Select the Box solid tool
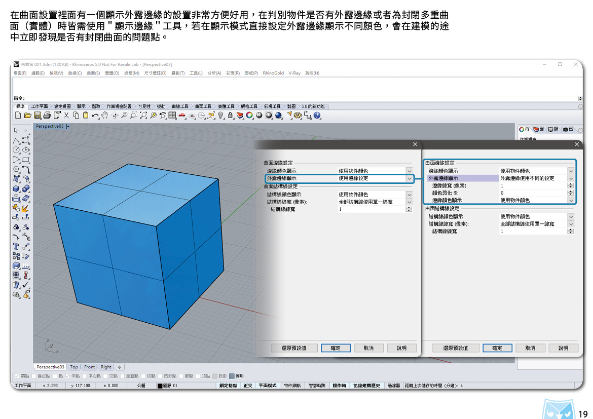Viewport: 593px width, 419px height. (x=16, y=188)
